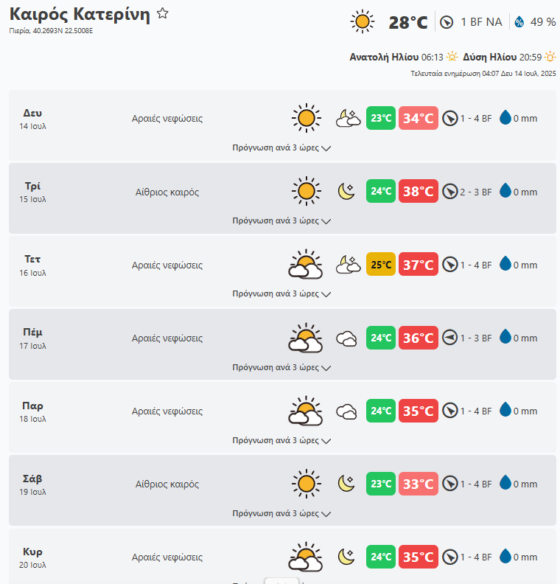The width and height of the screenshot is (560, 584).
Task: Click the 38°C max temperature badge for Tuesday
Action: click(418, 192)
